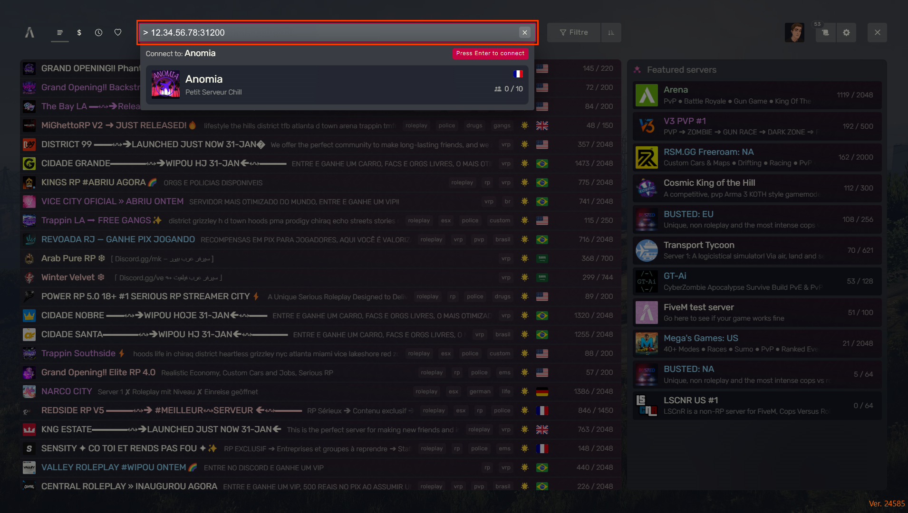Click Press Enter to connect badge
This screenshot has width=908, height=513.
tap(490, 53)
